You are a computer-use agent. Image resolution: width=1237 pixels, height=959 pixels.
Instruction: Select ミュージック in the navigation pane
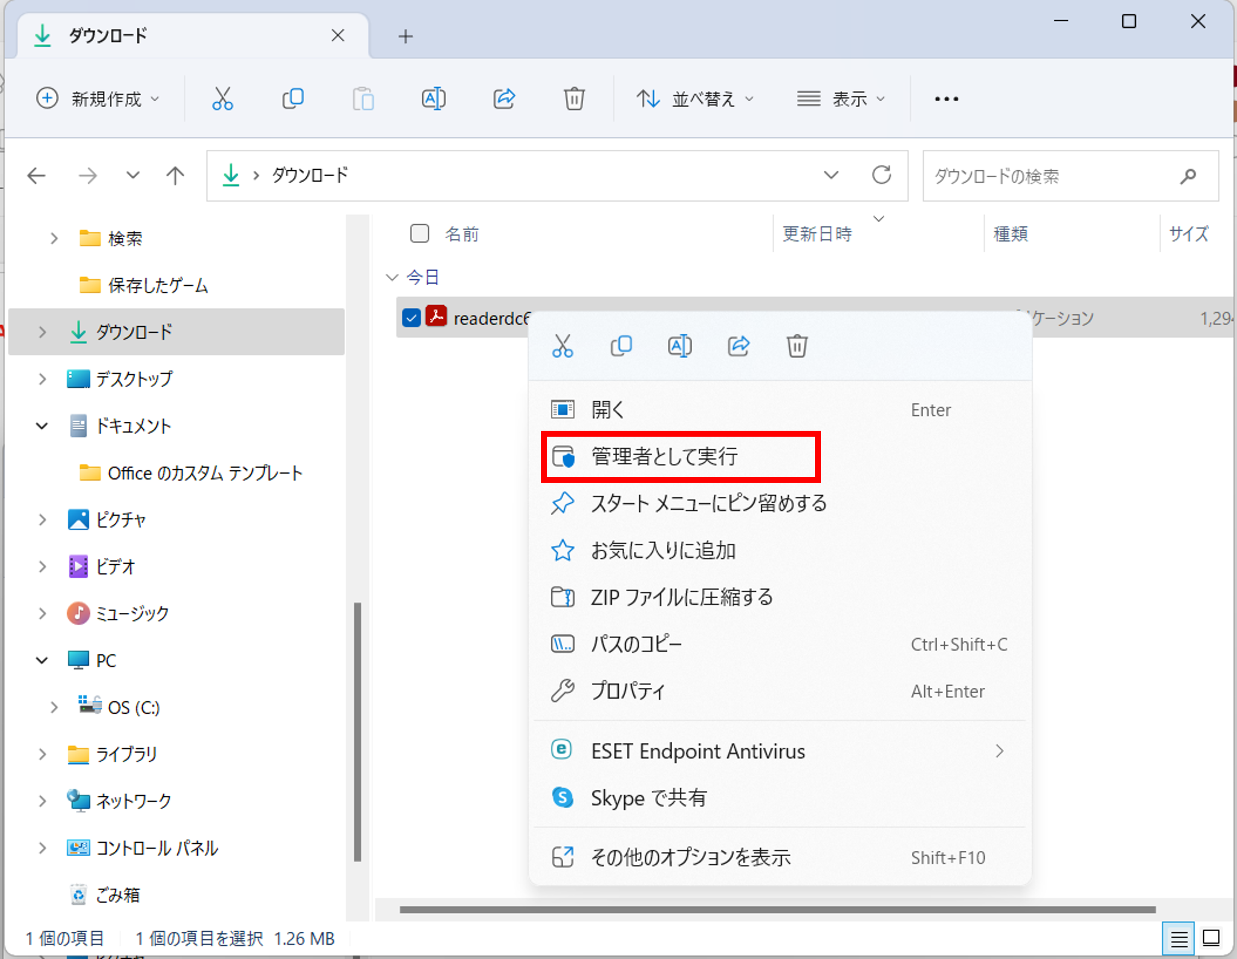coord(132,614)
